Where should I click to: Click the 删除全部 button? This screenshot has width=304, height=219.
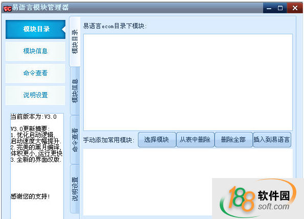click(x=233, y=140)
